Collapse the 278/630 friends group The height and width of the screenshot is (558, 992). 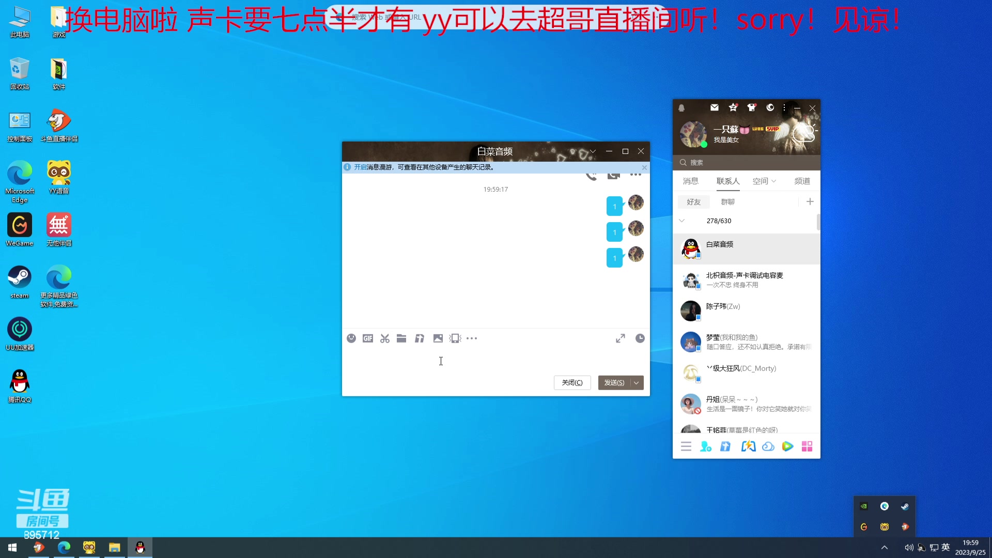pyautogui.click(x=682, y=221)
